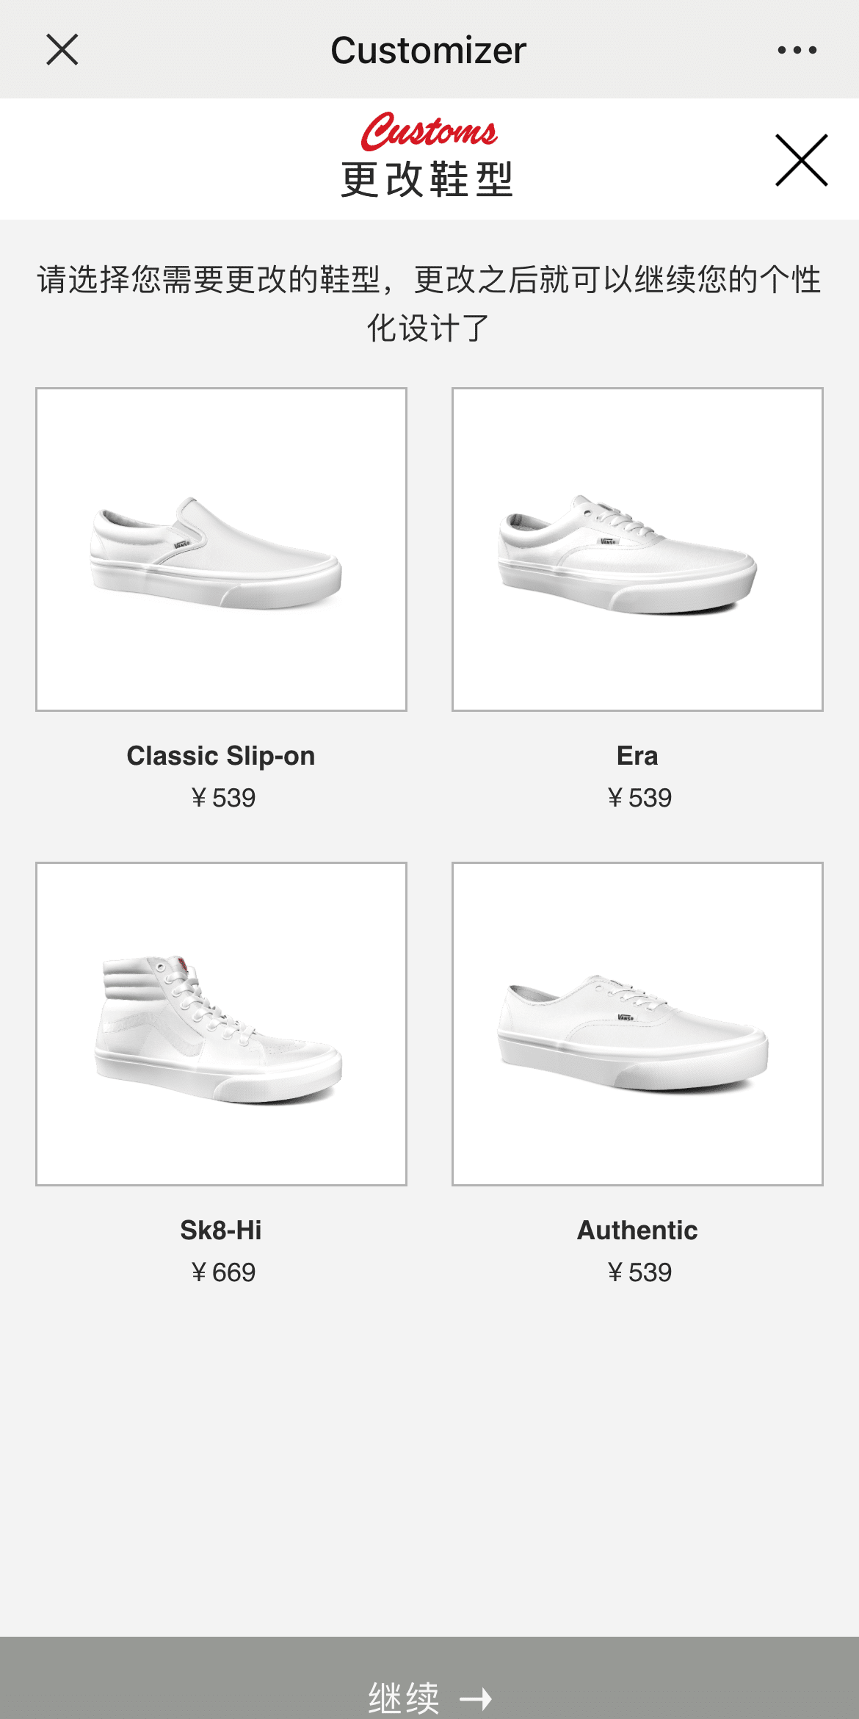Select the Classic Slip-on shoe image
Image resolution: width=859 pixels, height=1719 pixels.
[x=221, y=549]
